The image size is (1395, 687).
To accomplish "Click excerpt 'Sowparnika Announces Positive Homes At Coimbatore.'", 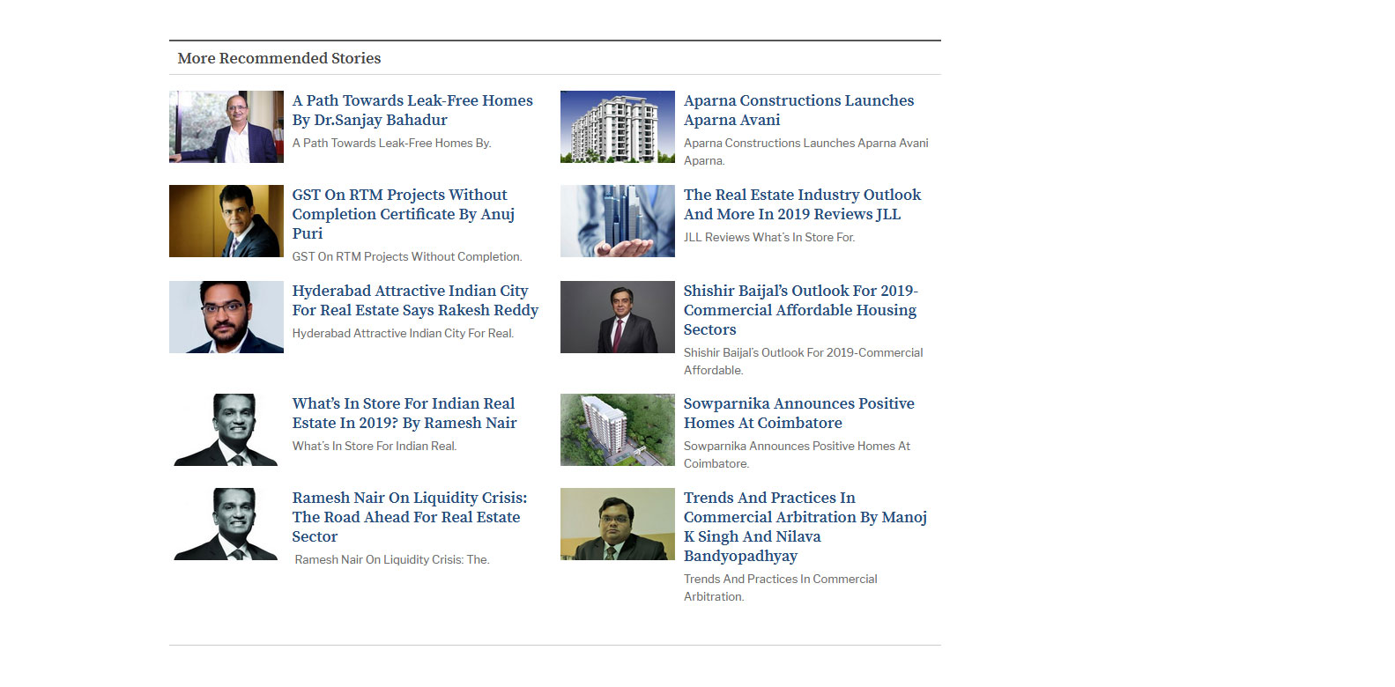I will [797, 454].
